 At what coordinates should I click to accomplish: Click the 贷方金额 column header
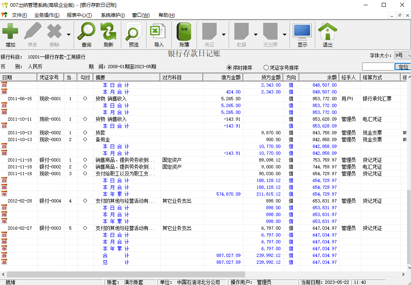pos(263,77)
